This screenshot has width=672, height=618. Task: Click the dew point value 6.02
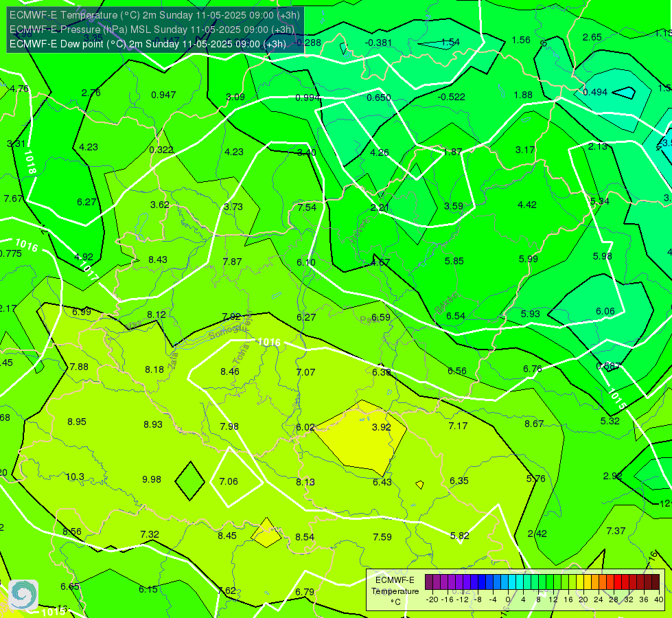(305, 428)
